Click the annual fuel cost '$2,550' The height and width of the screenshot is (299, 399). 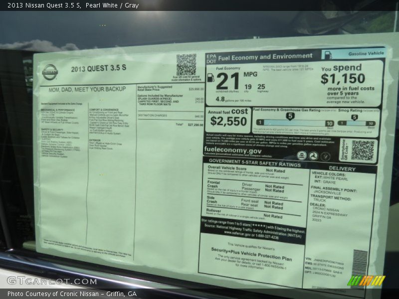228,121
